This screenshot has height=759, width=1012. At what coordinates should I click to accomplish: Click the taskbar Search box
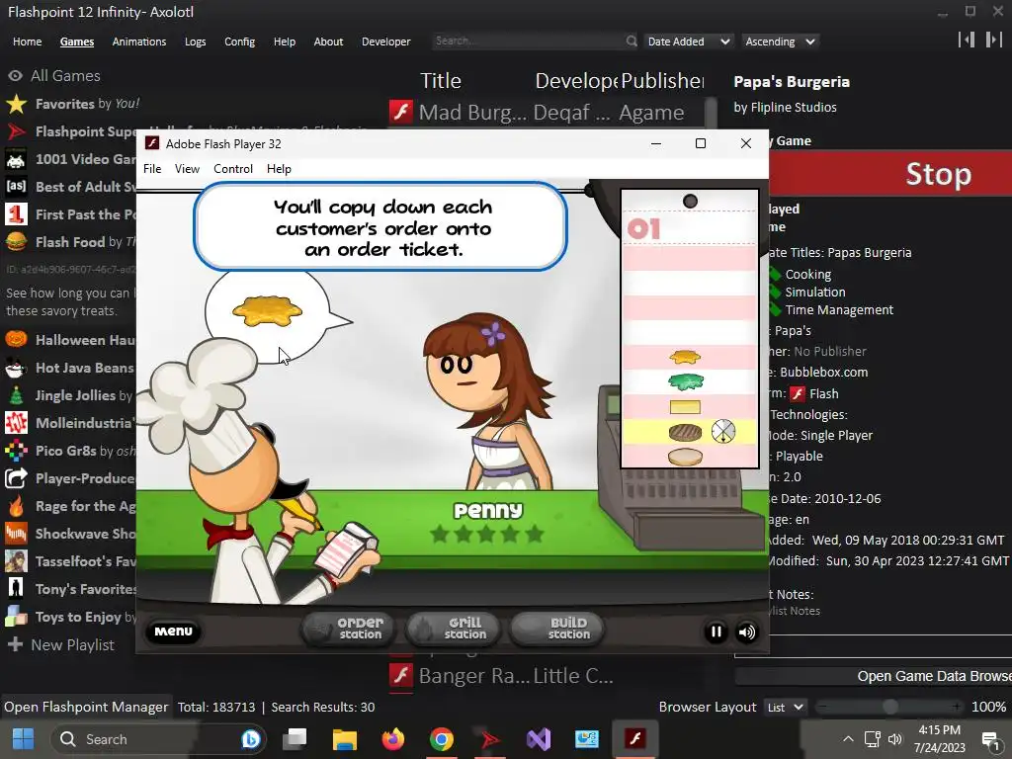pyautogui.click(x=157, y=739)
